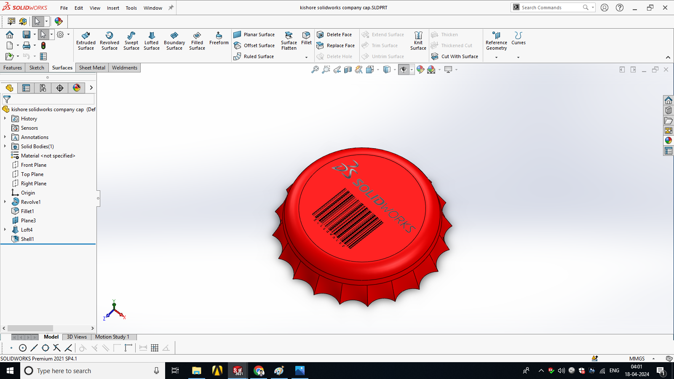Activate the Lofted Surface tool
Screen dimensions: 674x379
point(152,41)
